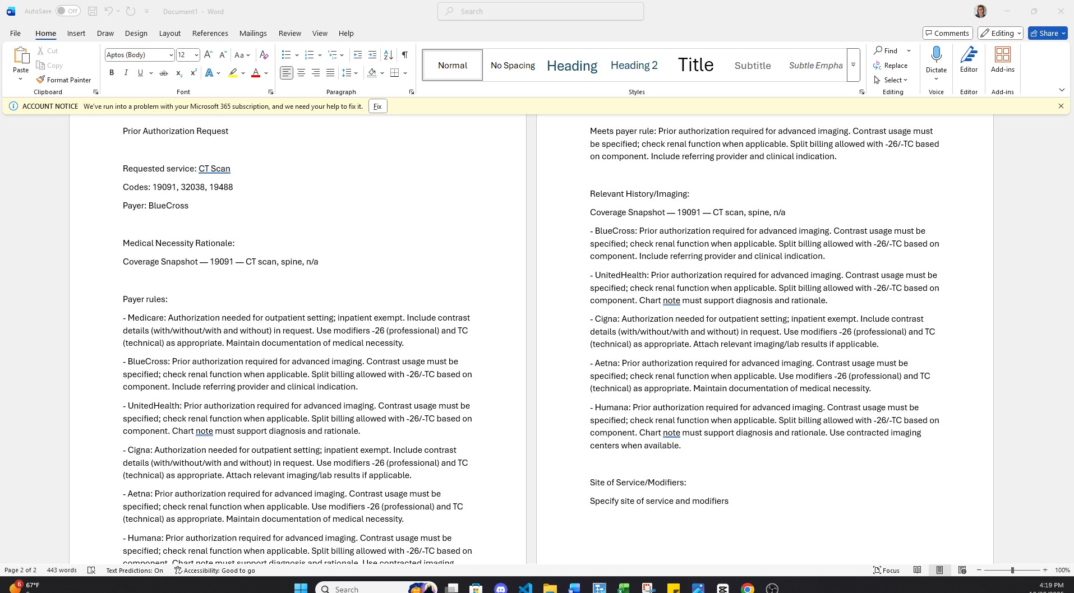Apply the Title style
Screen dimensions: 1074x593
pos(695,65)
